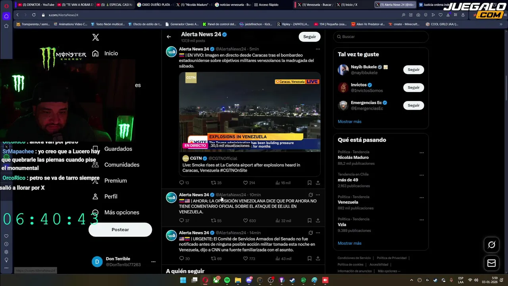This screenshot has width=508, height=286.
Task: Open more menu on the 10min post
Action: pos(317,195)
